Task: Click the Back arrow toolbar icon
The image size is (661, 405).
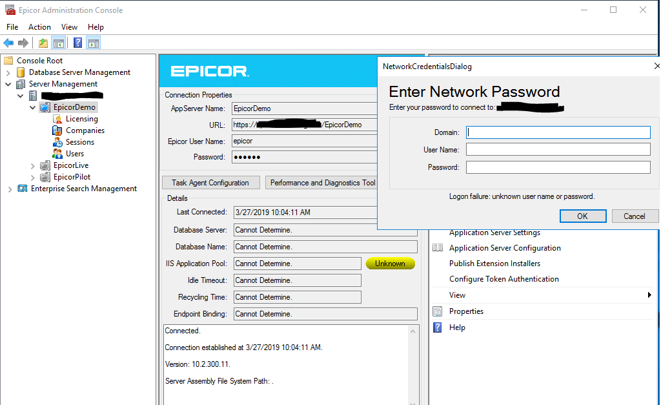Action: pos(8,43)
